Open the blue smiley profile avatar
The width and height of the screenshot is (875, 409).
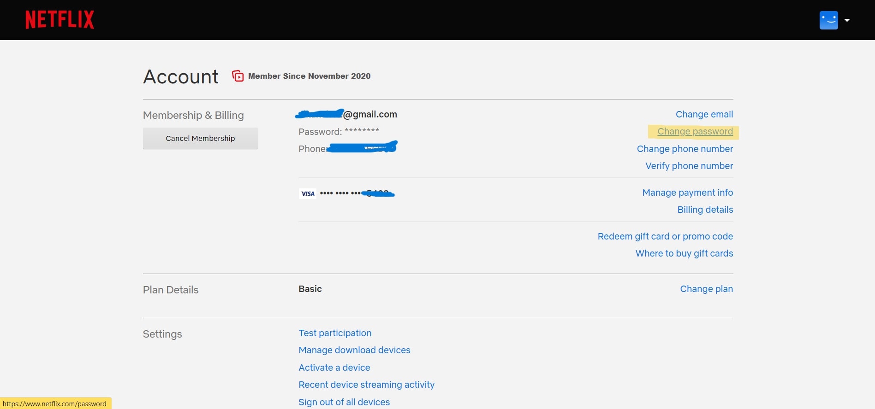click(828, 20)
